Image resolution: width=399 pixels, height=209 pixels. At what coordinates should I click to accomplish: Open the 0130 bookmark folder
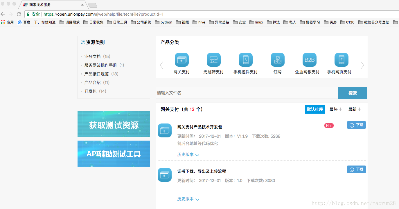coord(348,22)
